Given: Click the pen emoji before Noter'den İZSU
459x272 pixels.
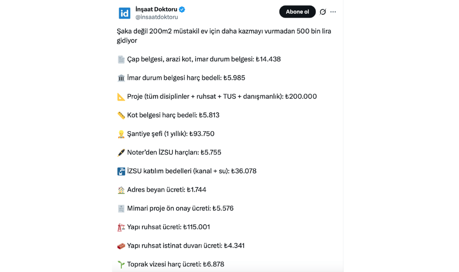Looking at the screenshot, I should [121, 153].
